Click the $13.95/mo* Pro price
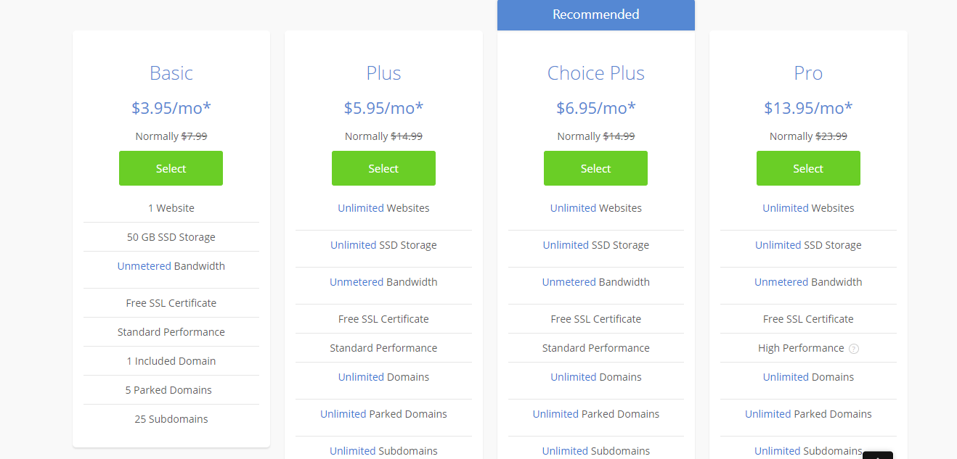Viewport: 957px width, 459px height. [x=808, y=108]
